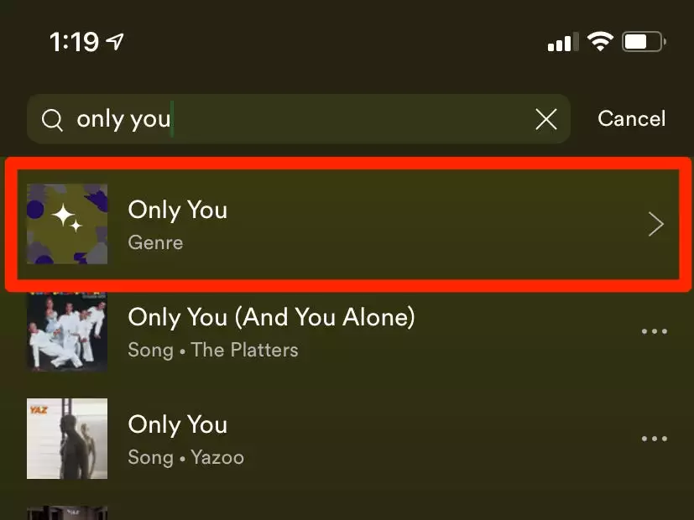The height and width of the screenshot is (520, 694).
Task: Tap the Cancel button
Action: click(x=631, y=118)
